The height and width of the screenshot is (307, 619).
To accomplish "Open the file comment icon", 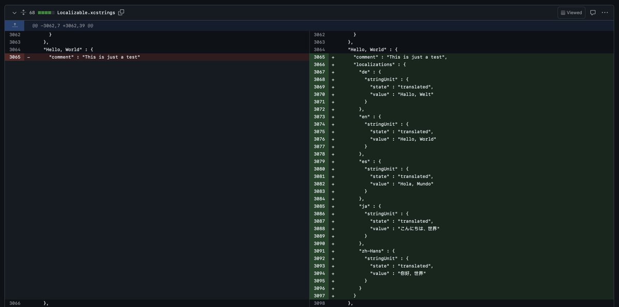I will pyautogui.click(x=593, y=12).
